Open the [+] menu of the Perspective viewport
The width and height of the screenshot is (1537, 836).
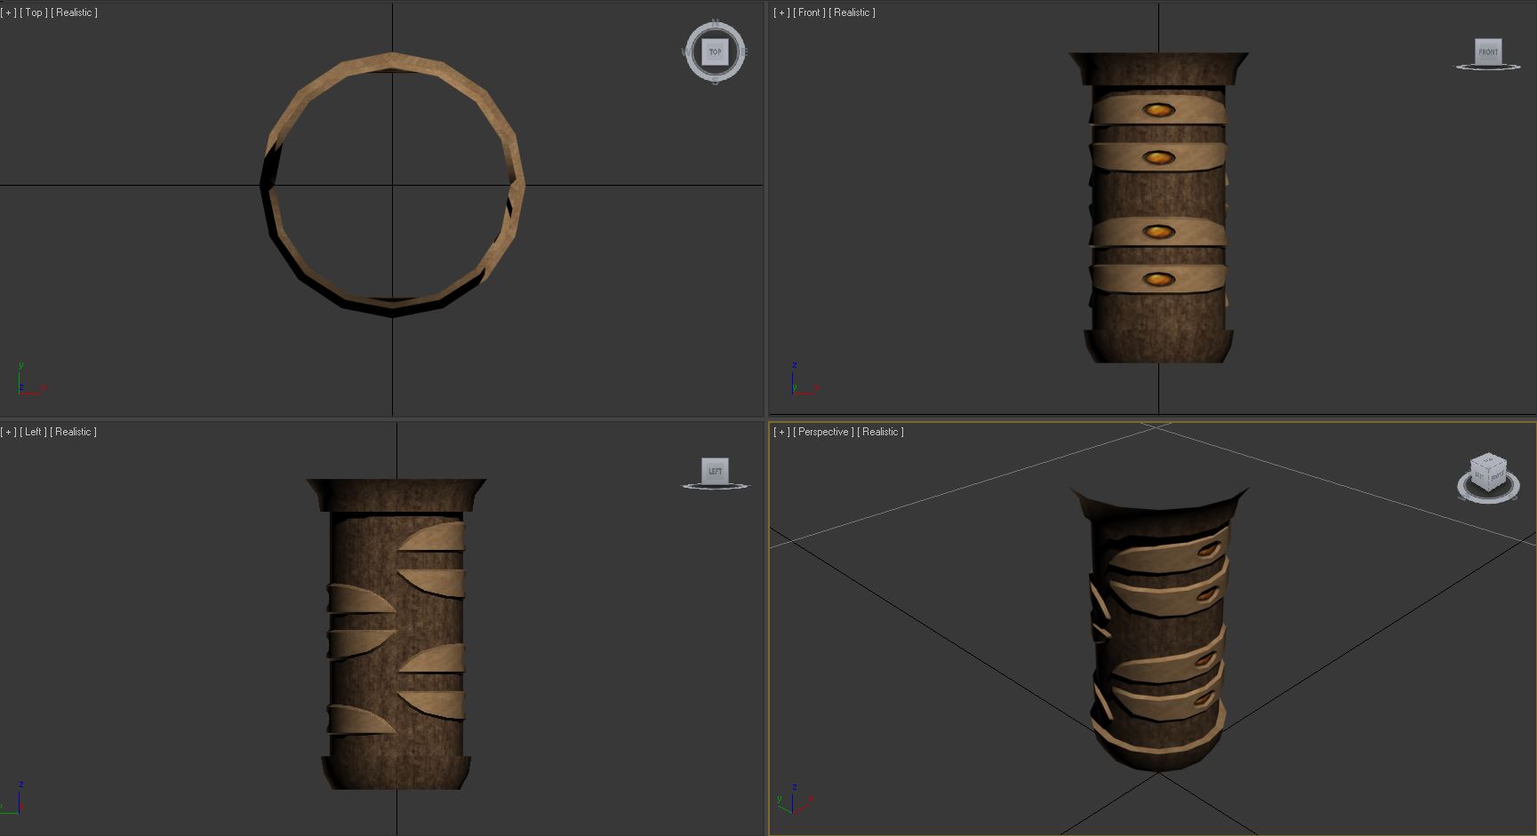[x=781, y=432]
